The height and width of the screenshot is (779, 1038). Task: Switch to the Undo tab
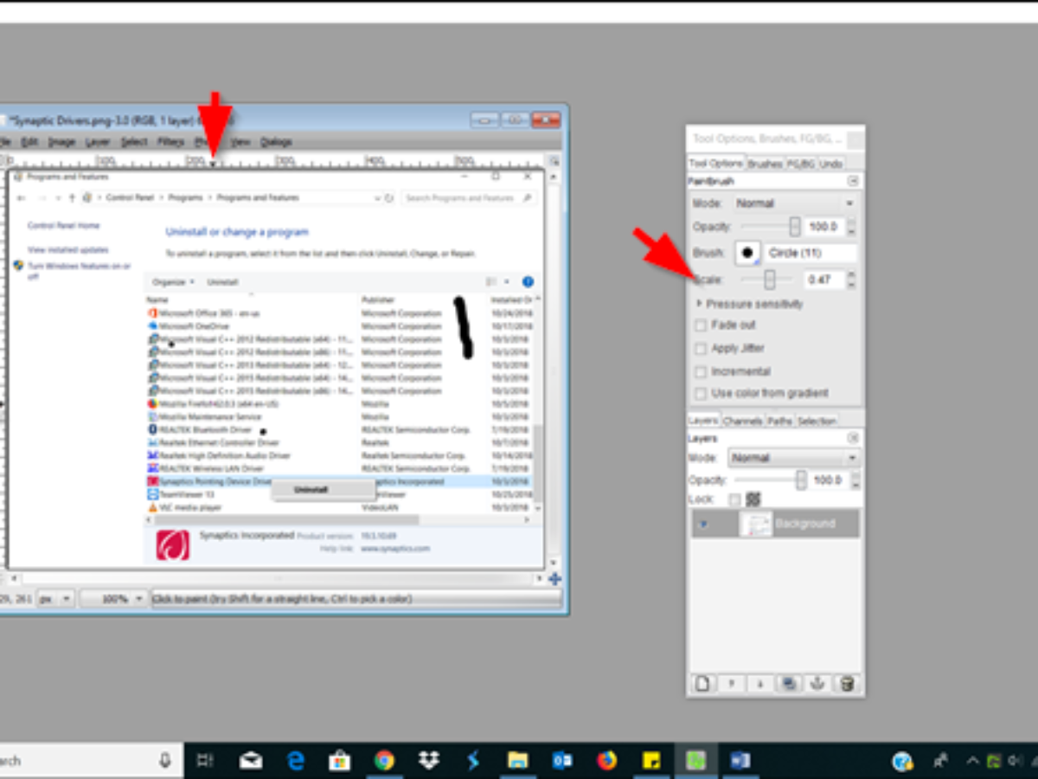click(830, 164)
